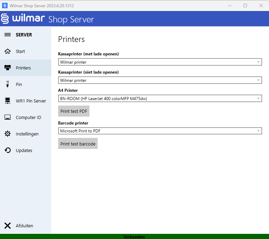Click the Computer ID monitor icon
269x239 pixels.
coord(7,117)
